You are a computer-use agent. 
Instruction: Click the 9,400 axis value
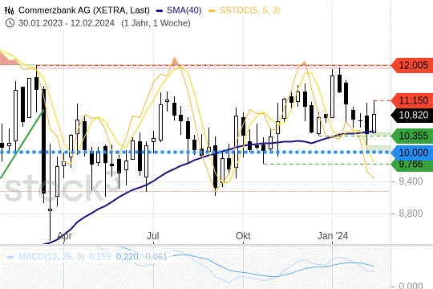pos(411,181)
